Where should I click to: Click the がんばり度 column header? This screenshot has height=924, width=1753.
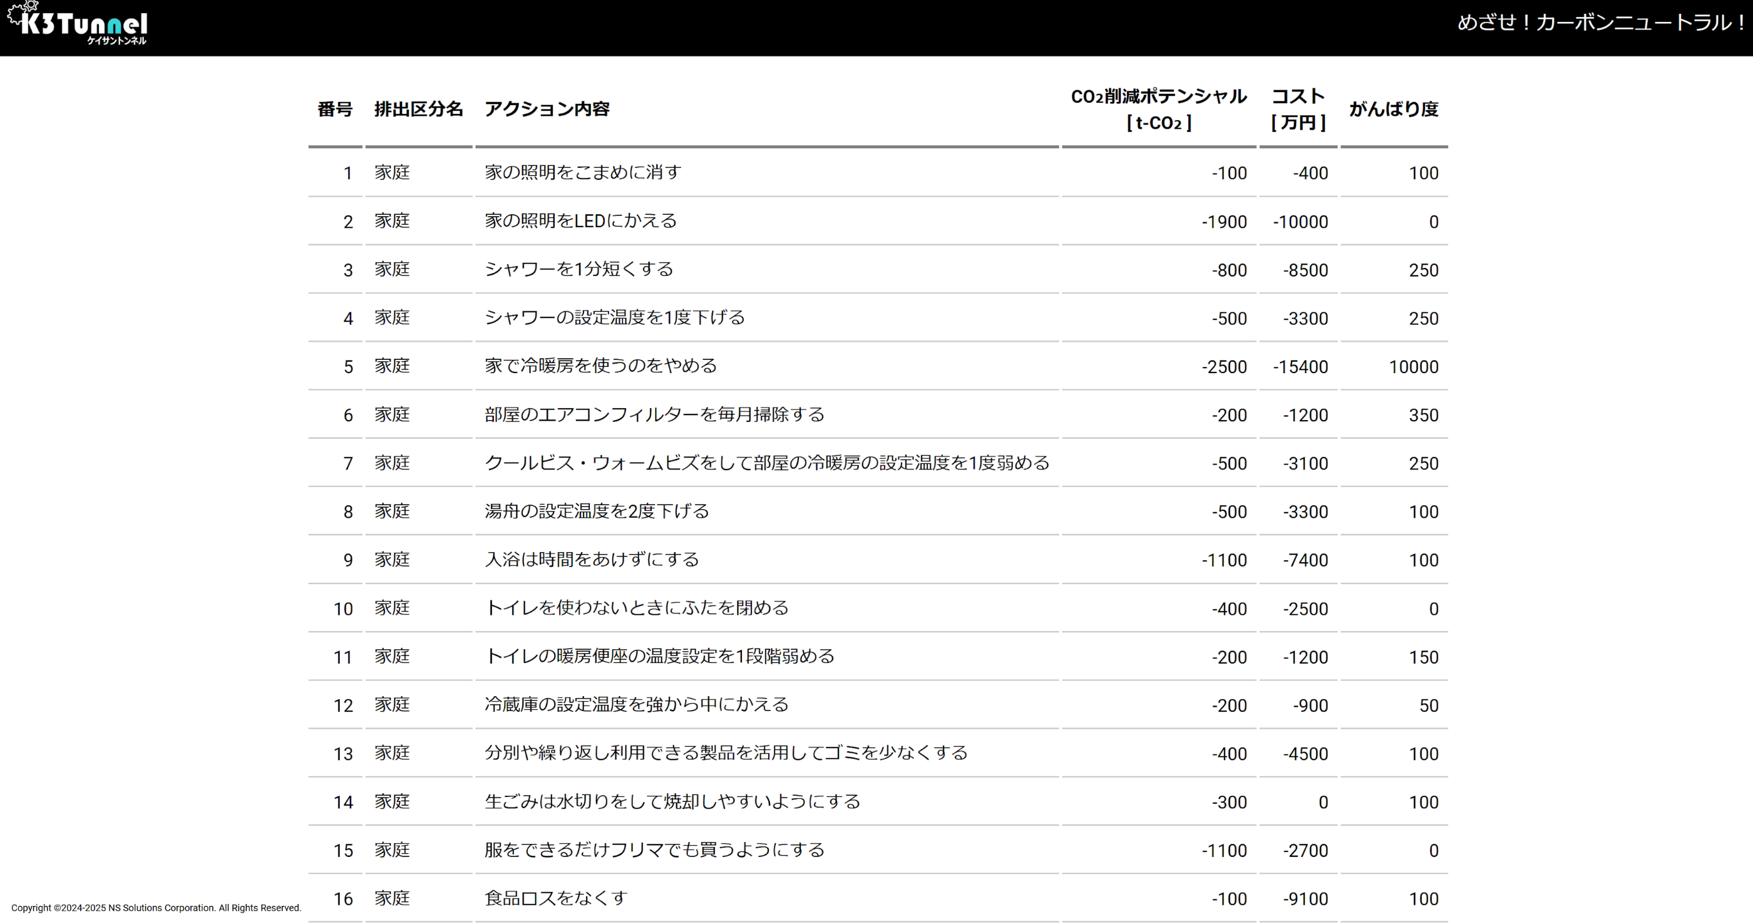(x=1393, y=109)
